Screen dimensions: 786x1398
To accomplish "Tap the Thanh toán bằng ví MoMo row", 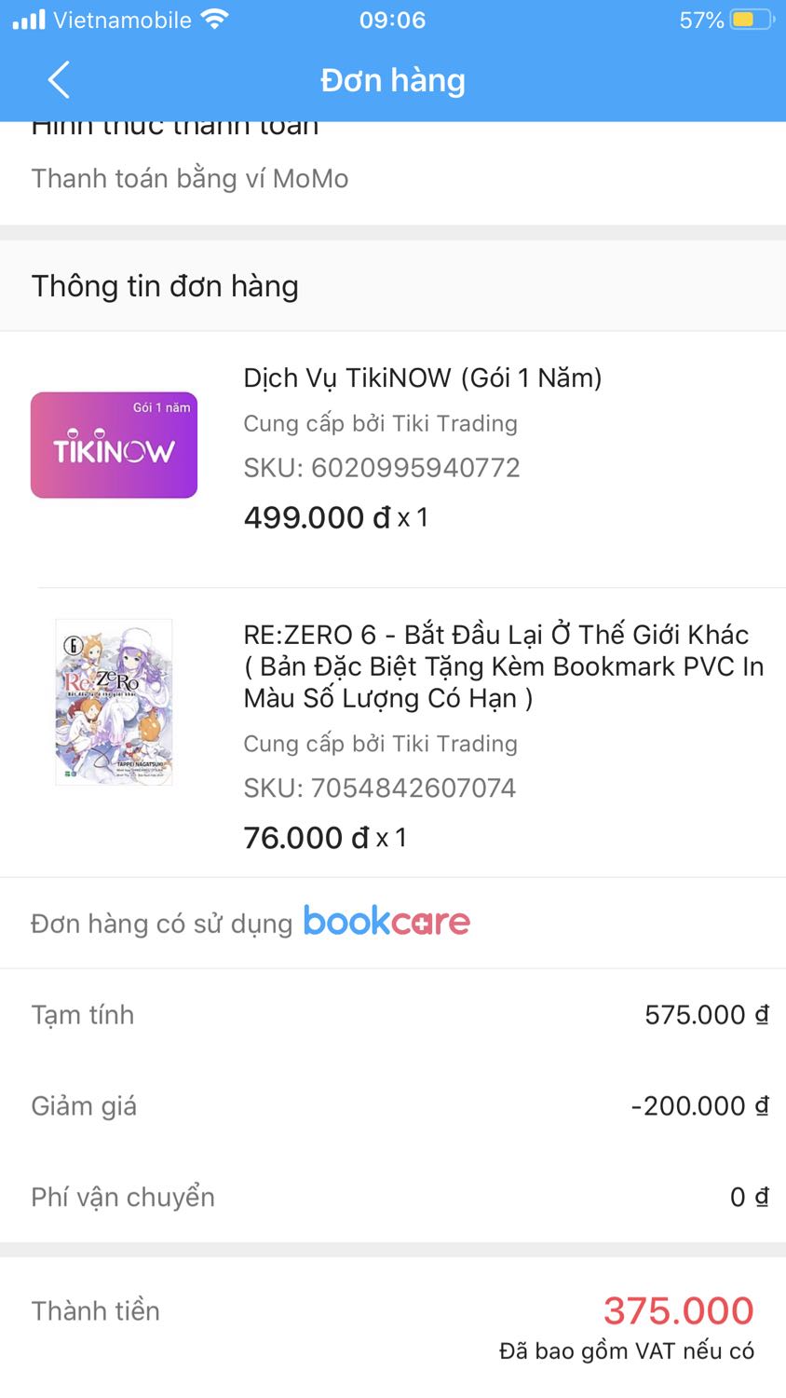I will pos(190,178).
